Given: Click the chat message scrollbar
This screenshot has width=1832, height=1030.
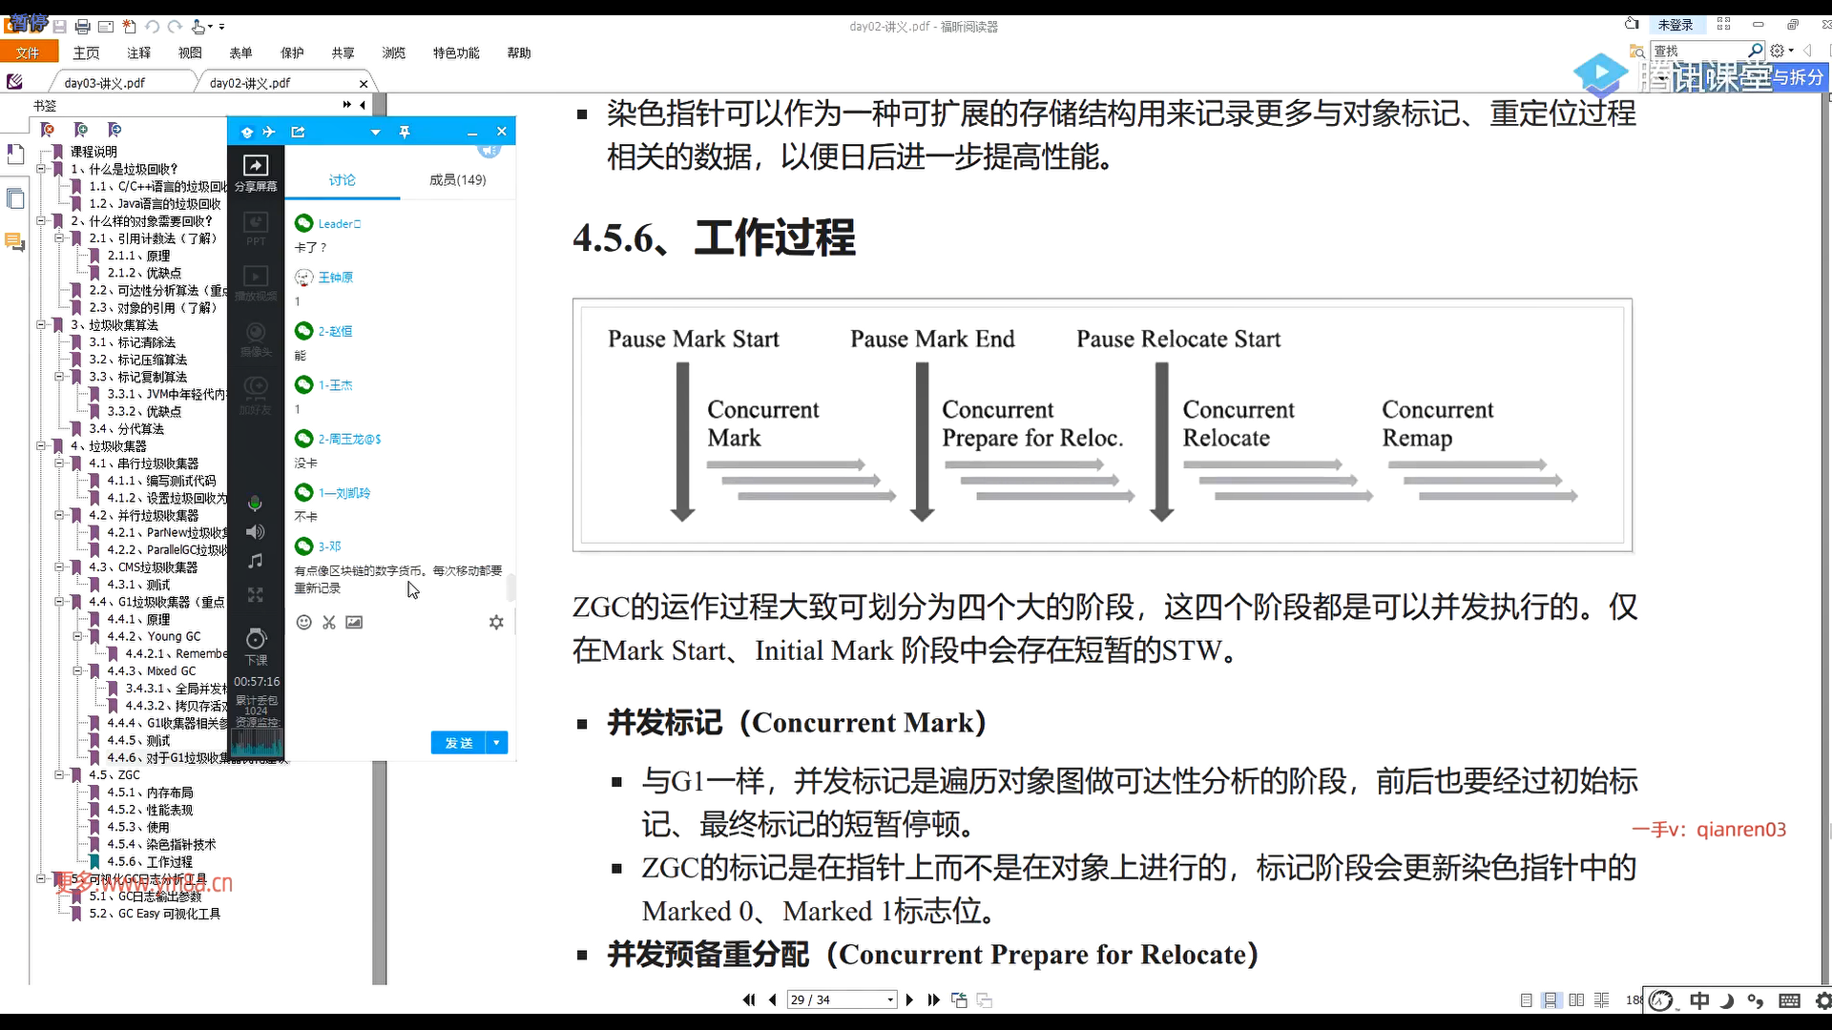Looking at the screenshot, I should click(511, 587).
